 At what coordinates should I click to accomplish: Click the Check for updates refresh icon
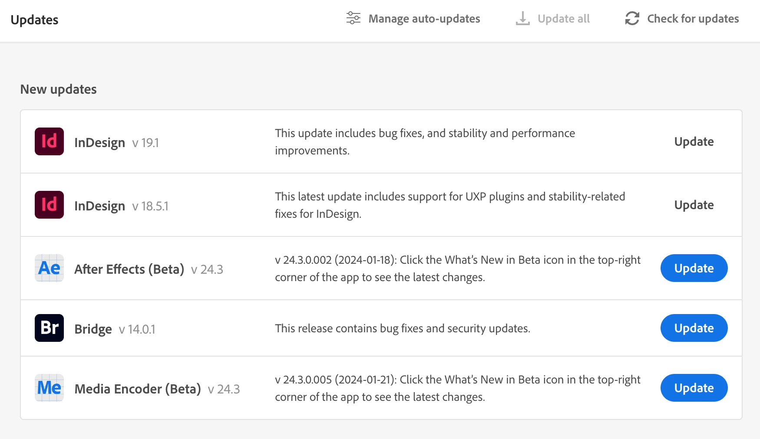tap(632, 18)
